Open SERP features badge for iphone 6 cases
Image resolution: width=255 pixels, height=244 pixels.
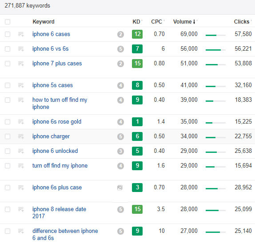(x=120, y=34)
